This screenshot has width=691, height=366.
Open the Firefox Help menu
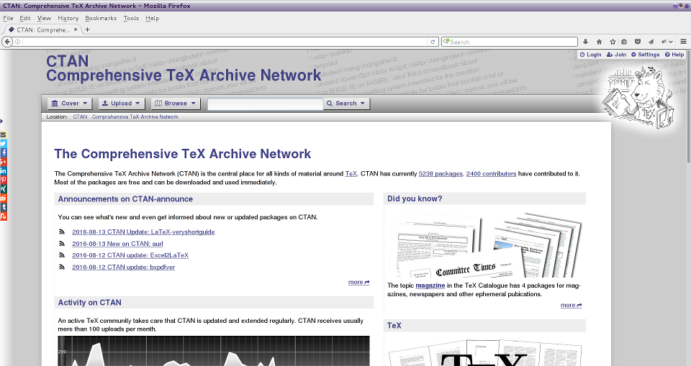point(152,18)
